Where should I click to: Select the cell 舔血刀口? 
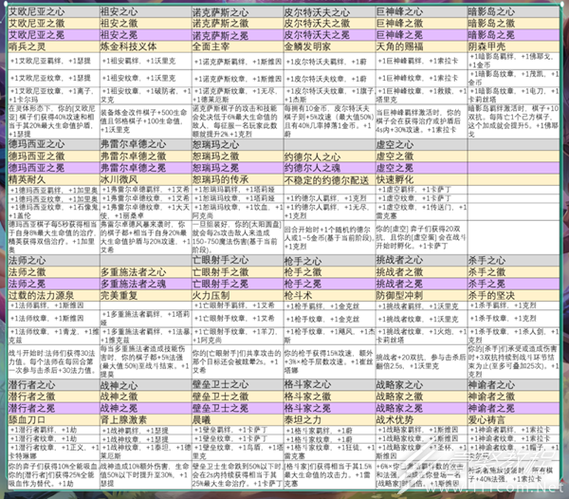(54, 420)
